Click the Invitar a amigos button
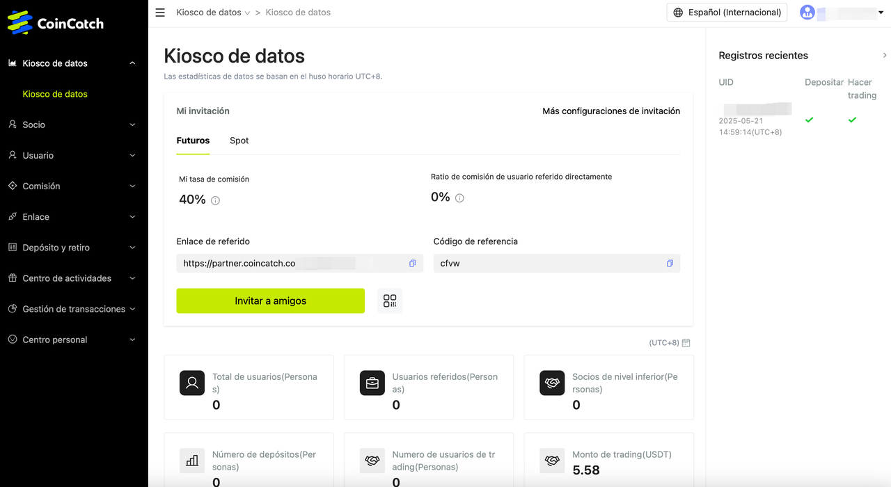891x487 pixels. click(270, 301)
